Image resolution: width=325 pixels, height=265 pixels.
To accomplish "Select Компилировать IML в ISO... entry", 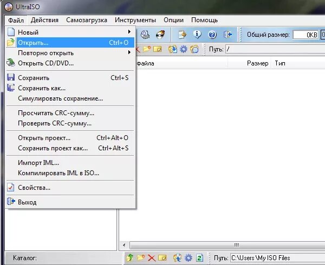I will [70, 173].
